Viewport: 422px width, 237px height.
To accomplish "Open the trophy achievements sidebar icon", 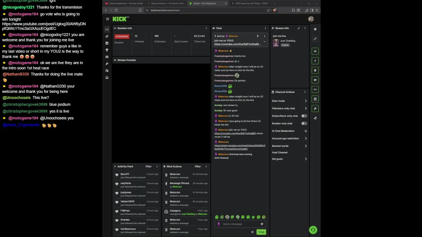I will click(x=107, y=50).
